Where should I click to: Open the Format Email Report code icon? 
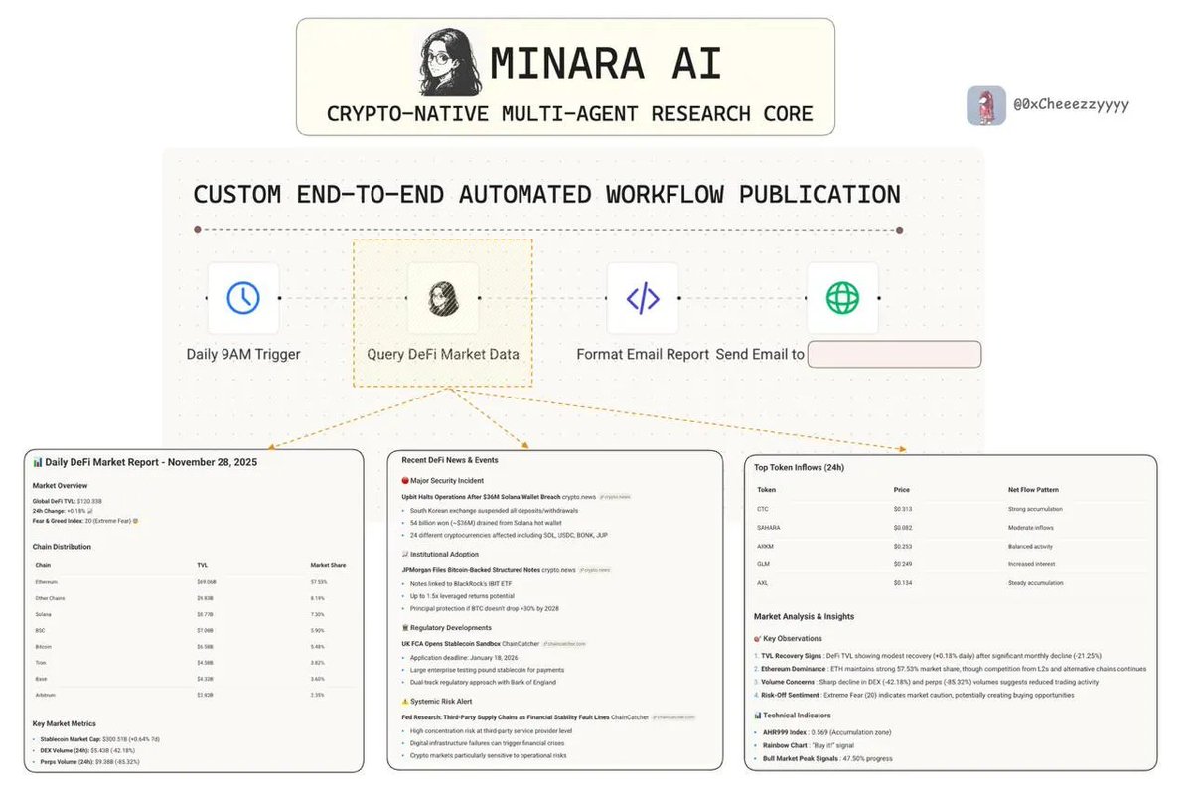coord(643,298)
